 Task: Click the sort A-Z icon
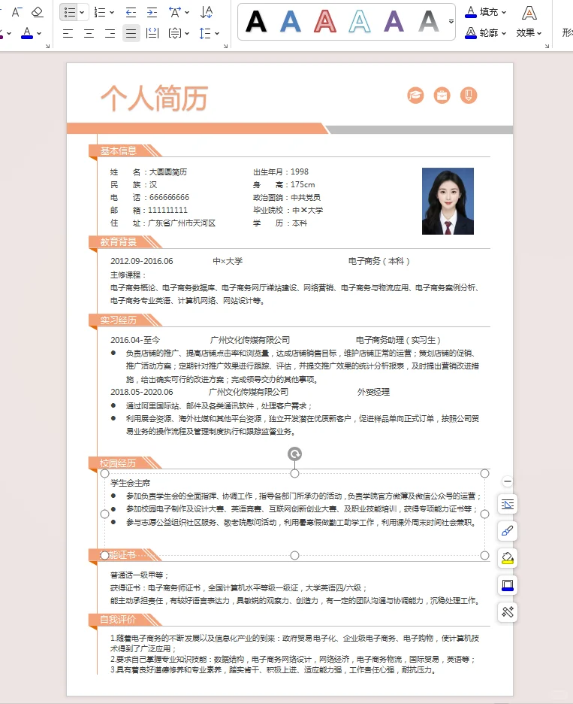tap(207, 12)
